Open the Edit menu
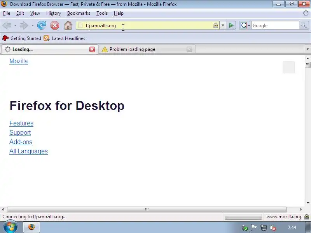 (x=20, y=13)
